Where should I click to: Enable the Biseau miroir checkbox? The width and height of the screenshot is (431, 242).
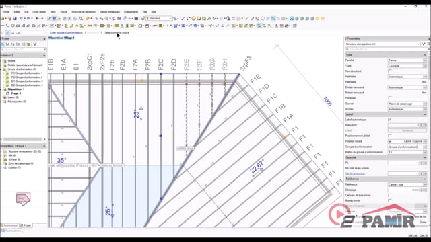389,200
